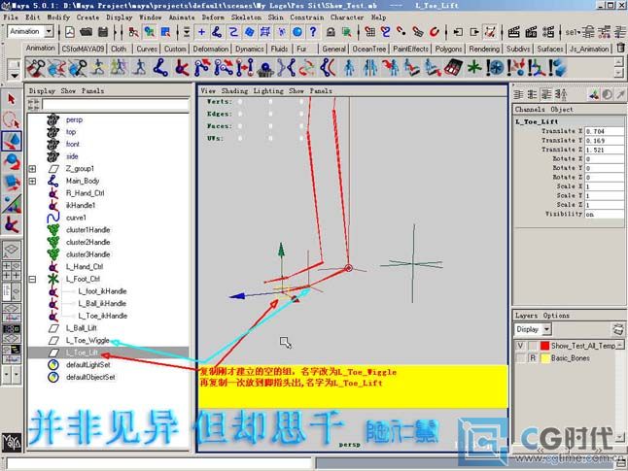Toggle Basic_Bones layer R display type box
This screenshot has height=471, width=628.
coord(533,357)
